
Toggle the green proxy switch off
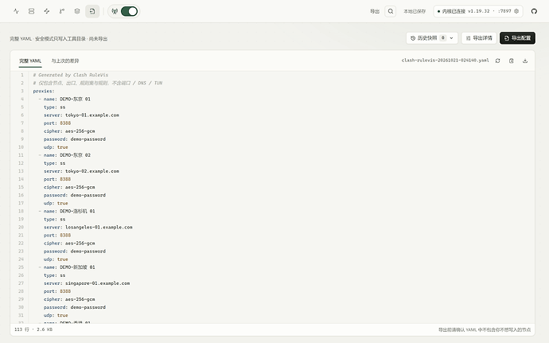point(129,11)
